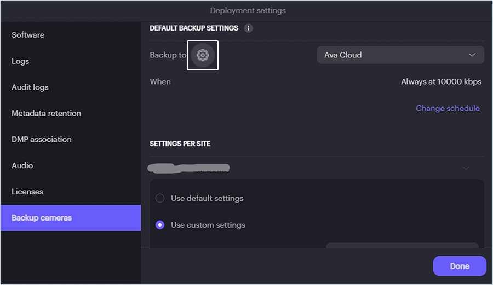Screen dimensions: 493x285
Task: Click the Always at 10000 kbps value
Action: pyautogui.click(x=441, y=81)
